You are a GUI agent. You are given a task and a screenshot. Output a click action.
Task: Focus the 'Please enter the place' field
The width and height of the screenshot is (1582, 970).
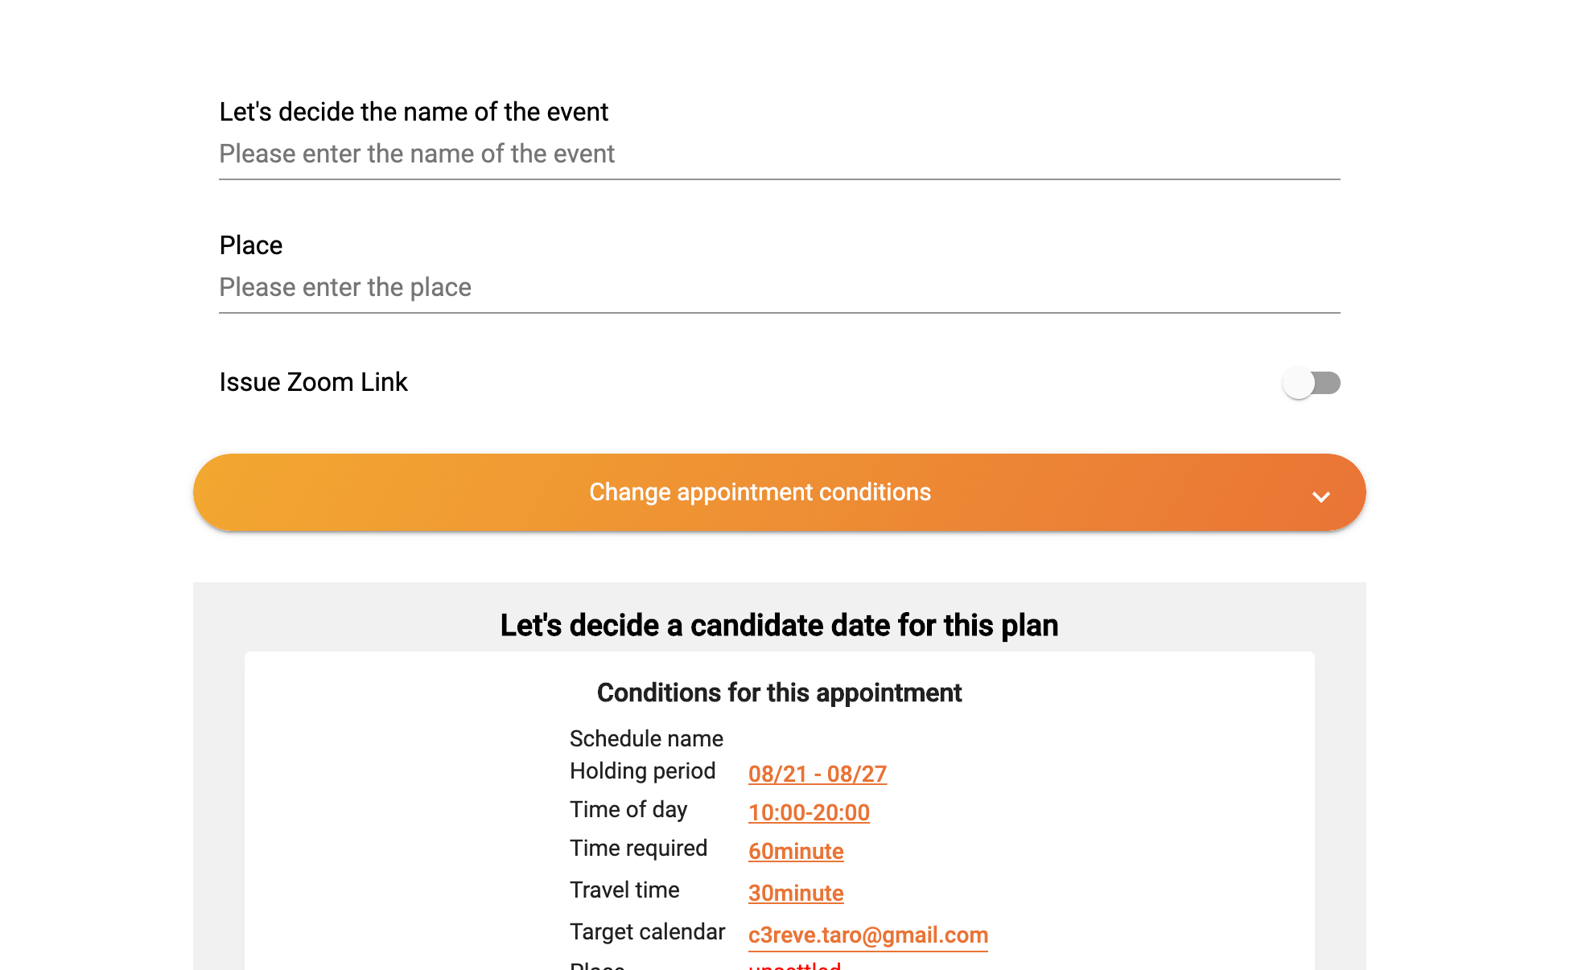(779, 287)
